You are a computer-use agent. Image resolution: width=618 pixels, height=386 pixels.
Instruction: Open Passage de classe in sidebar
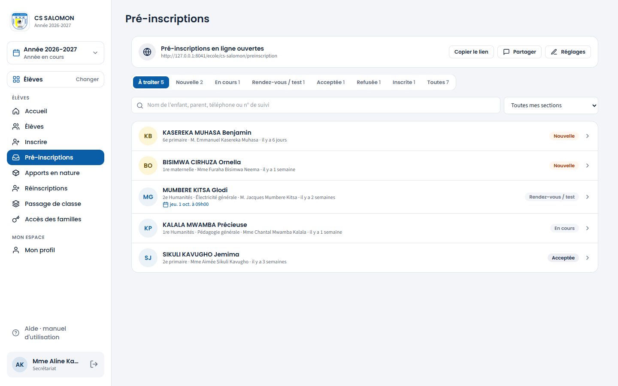point(55,204)
